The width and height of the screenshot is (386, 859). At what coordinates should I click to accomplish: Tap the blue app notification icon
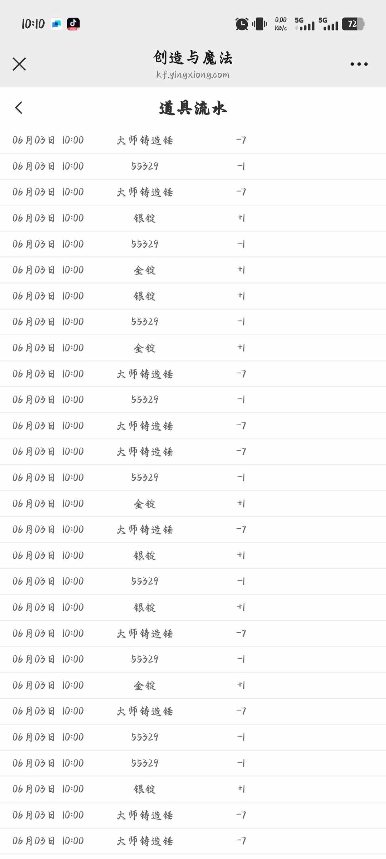pos(56,24)
